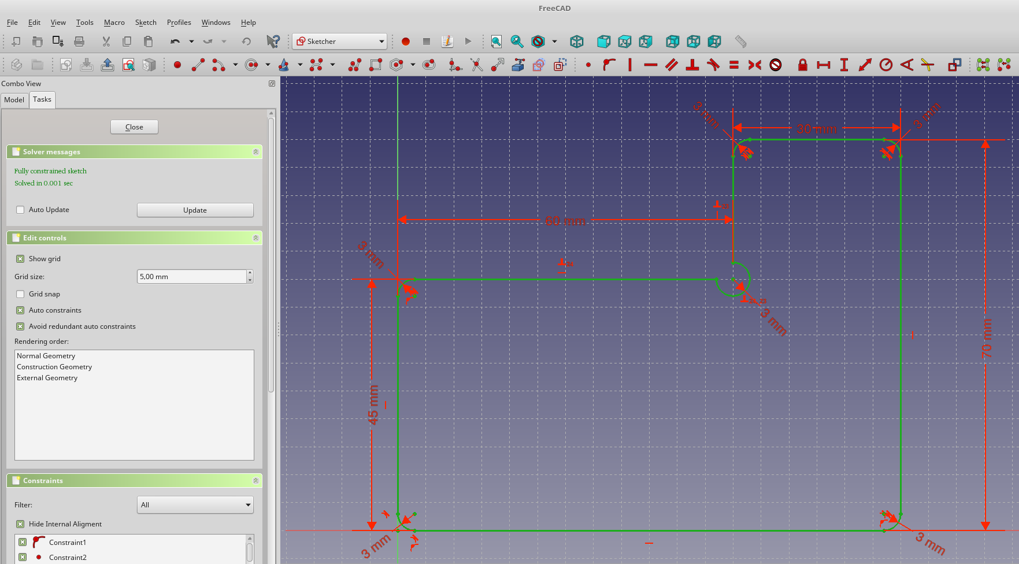Uncheck the Show grid checkbox
Image resolution: width=1019 pixels, height=564 pixels.
[21, 259]
